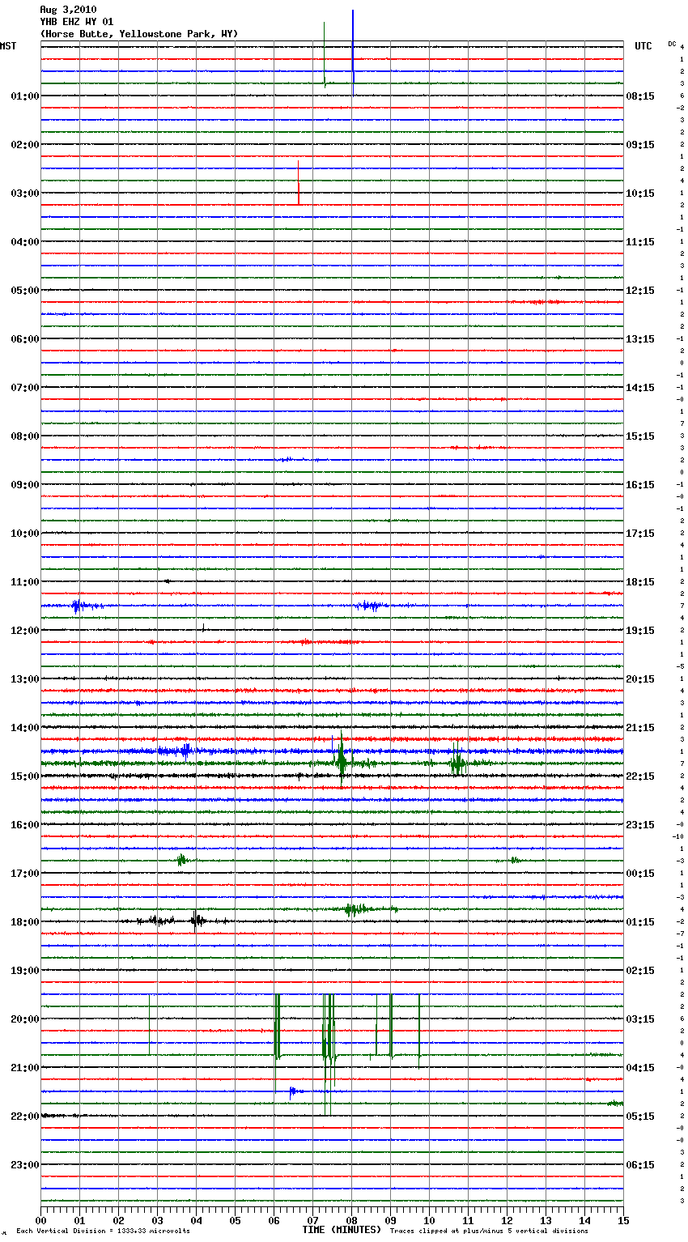Select the '22:00' MST hour label
The width and height of the screenshot is (688, 1242).
[x=24, y=1117]
